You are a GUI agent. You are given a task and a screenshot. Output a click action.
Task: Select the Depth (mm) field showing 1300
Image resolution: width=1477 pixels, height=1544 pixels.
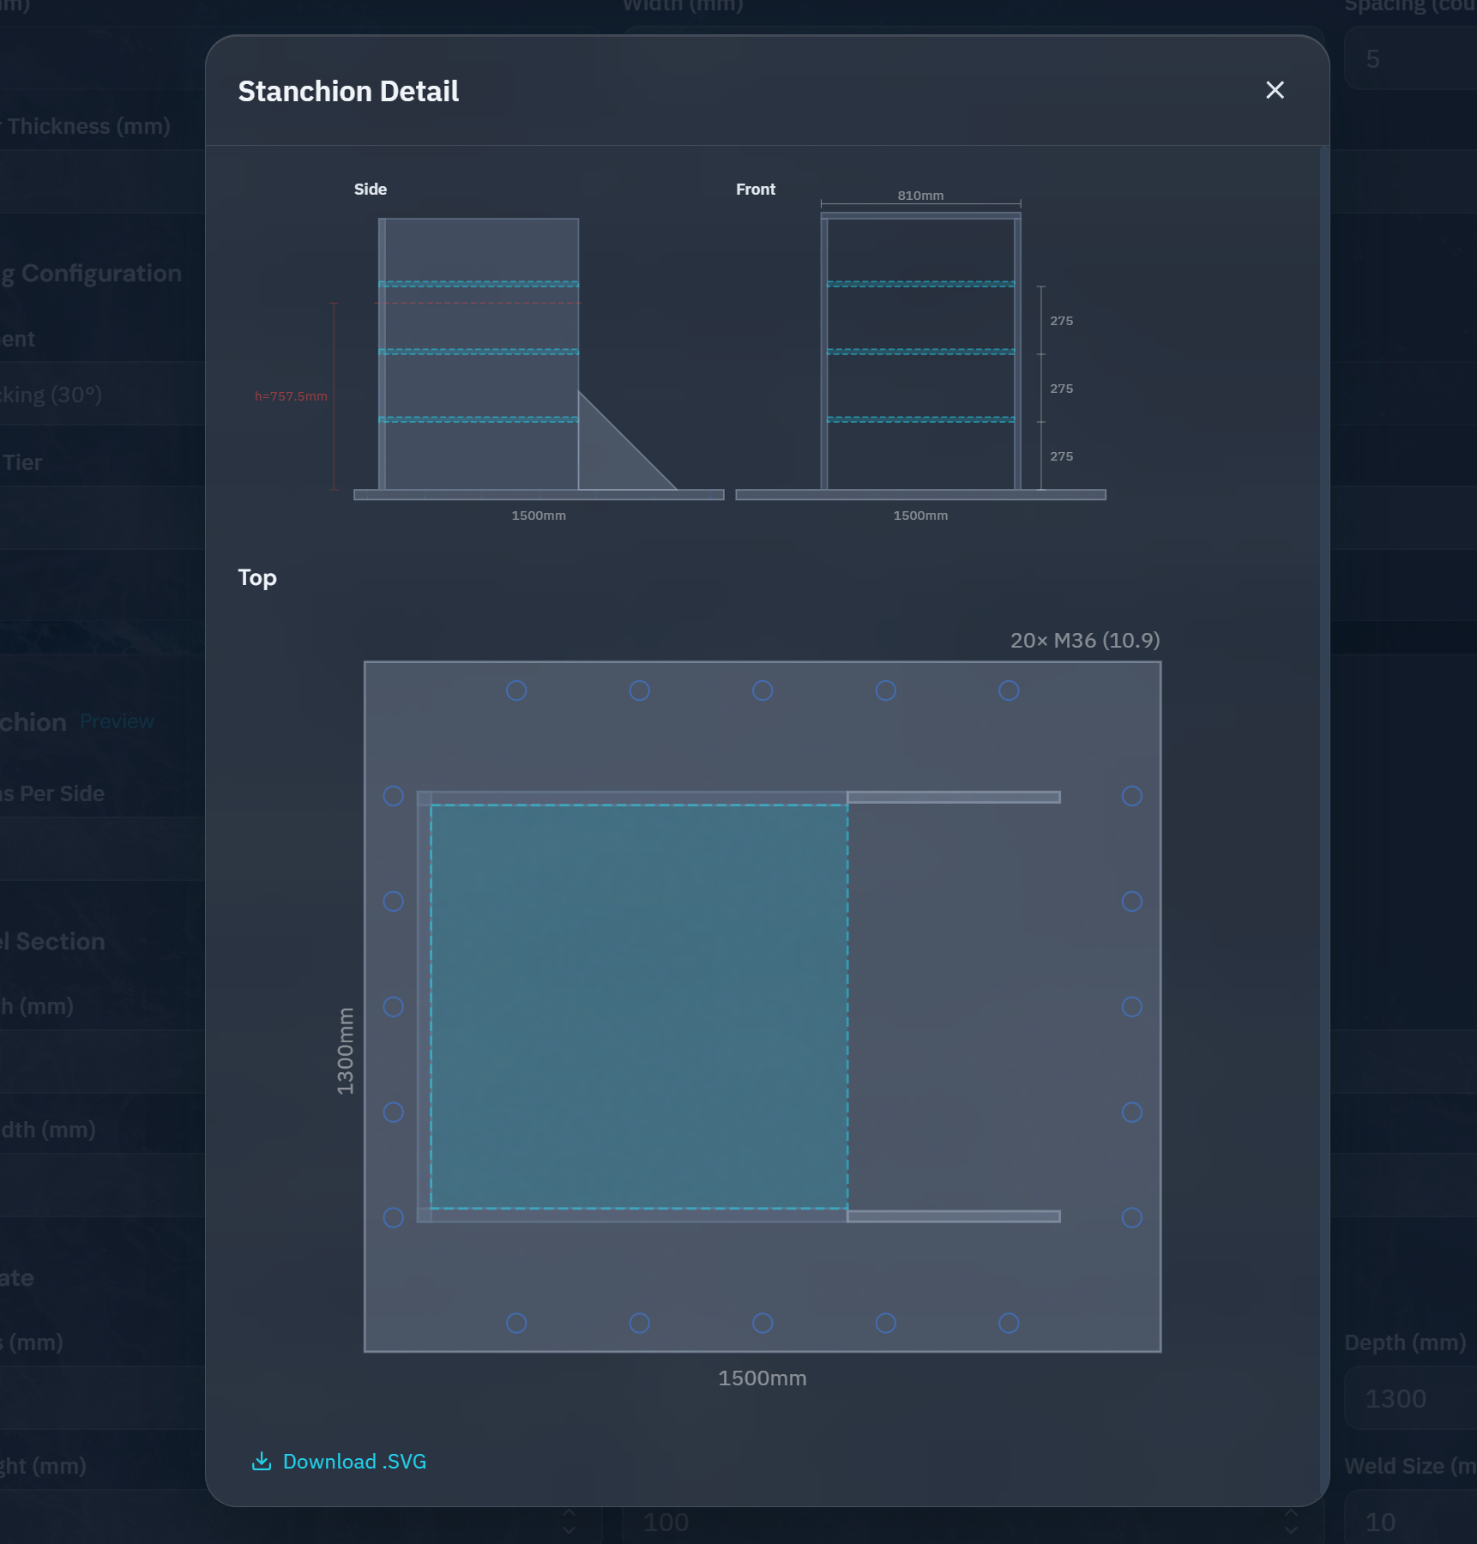pyautogui.click(x=1410, y=1398)
